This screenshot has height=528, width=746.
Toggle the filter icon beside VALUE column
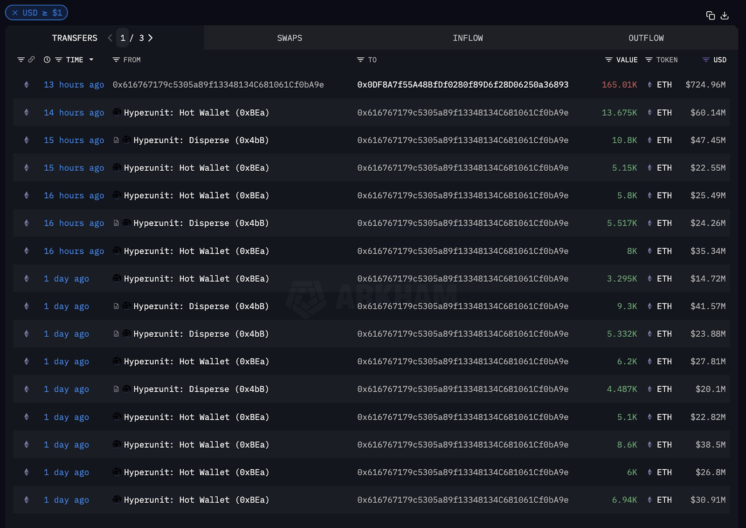(608, 60)
